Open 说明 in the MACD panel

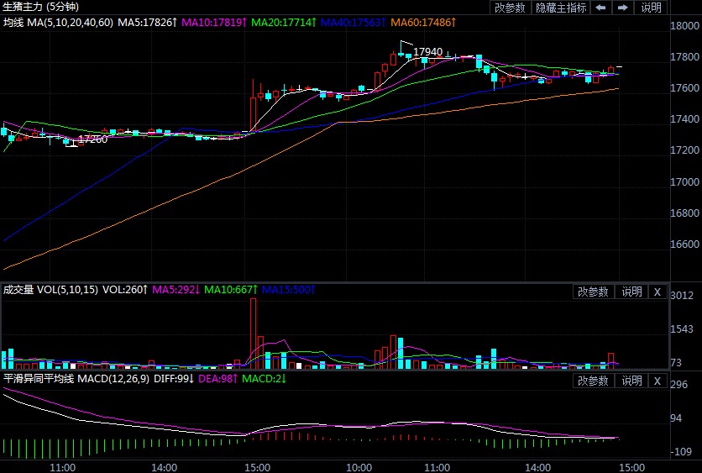point(631,381)
